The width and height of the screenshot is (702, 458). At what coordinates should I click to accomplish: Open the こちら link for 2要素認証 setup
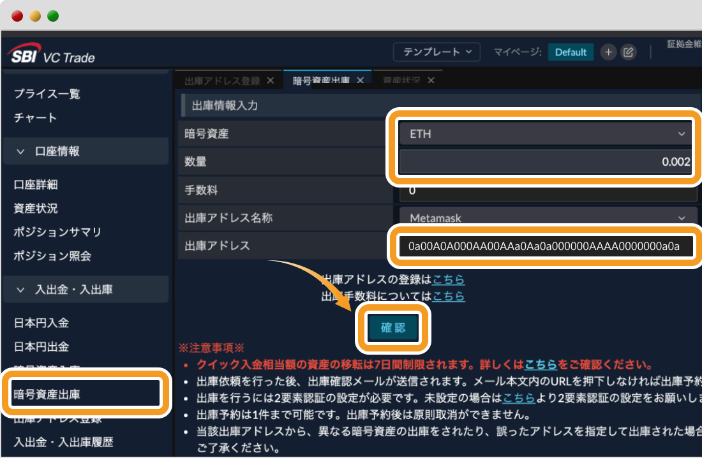pos(518,399)
